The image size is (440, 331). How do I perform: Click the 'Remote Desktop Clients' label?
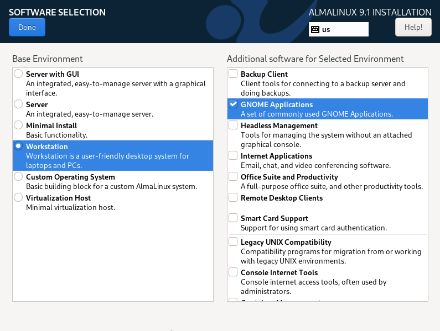point(282,198)
